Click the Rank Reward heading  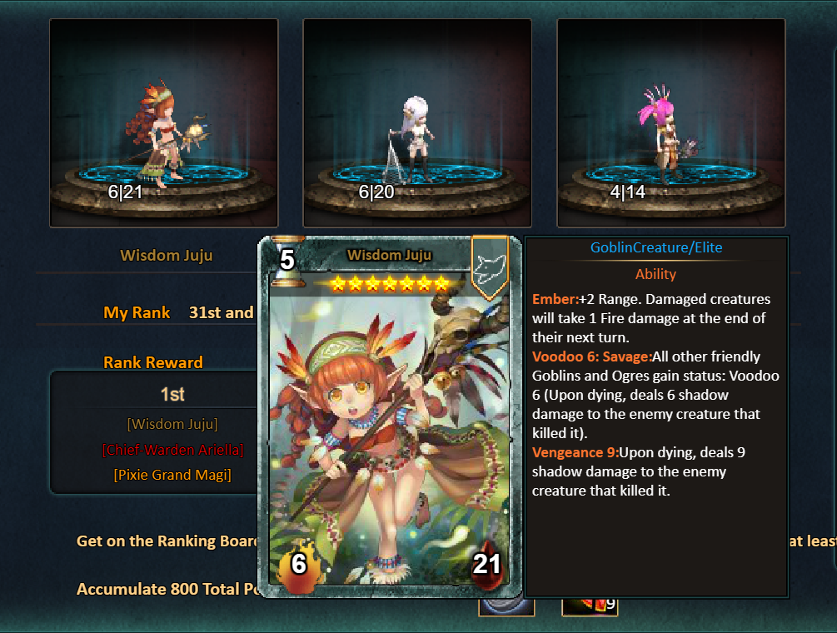pos(153,362)
